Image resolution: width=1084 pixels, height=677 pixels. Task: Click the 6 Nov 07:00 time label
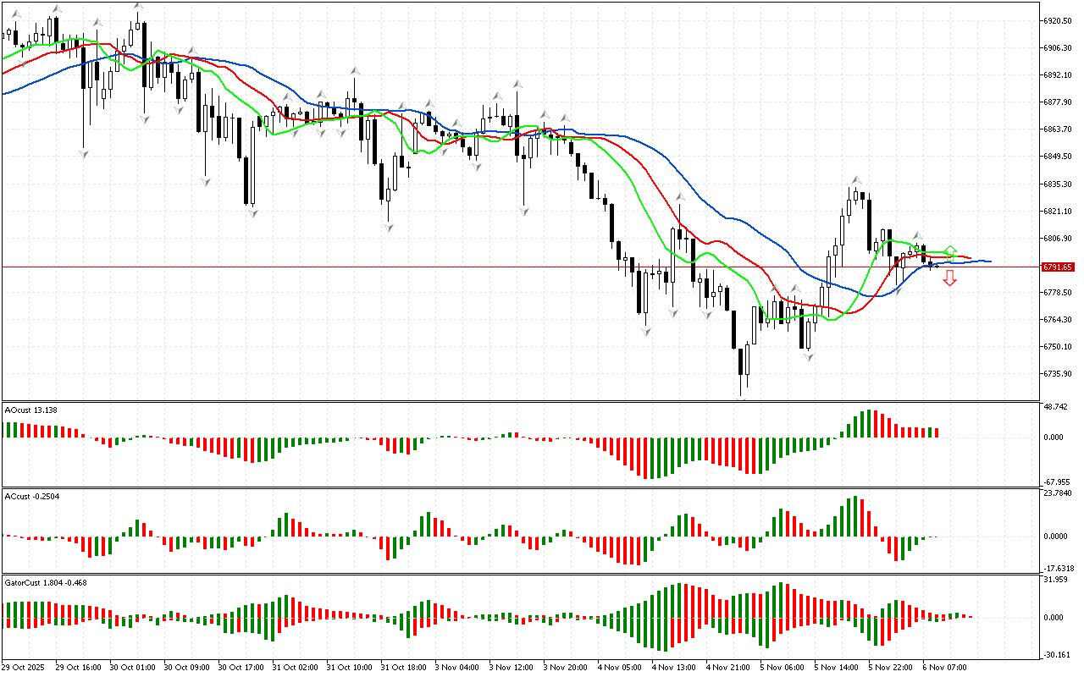coord(945,667)
